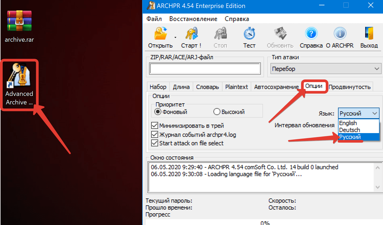The height and width of the screenshot is (225, 383).
Task: Open the Справка menu in menu bar
Action: (x=237, y=19)
